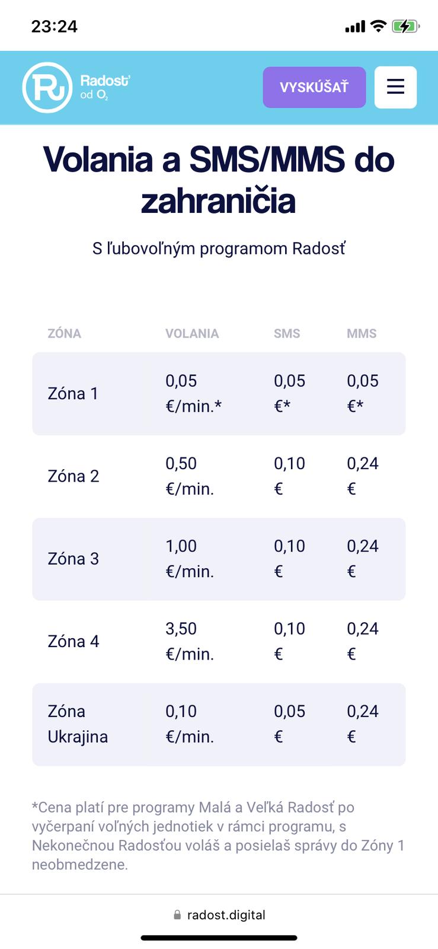The width and height of the screenshot is (438, 949).
Task: Tap the 23:24 status bar clock
Action: [x=54, y=26]
